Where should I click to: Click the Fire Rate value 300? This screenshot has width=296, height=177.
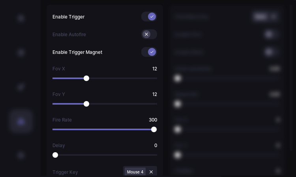pos(153,120)
